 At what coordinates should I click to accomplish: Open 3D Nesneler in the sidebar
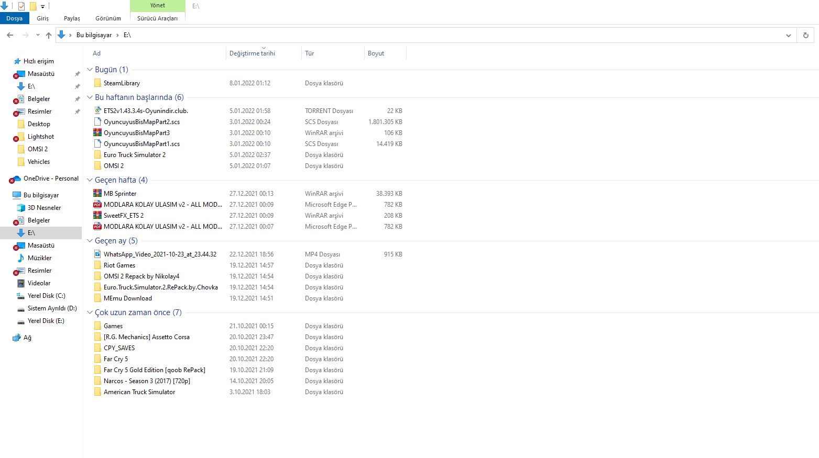pos(44,208)
